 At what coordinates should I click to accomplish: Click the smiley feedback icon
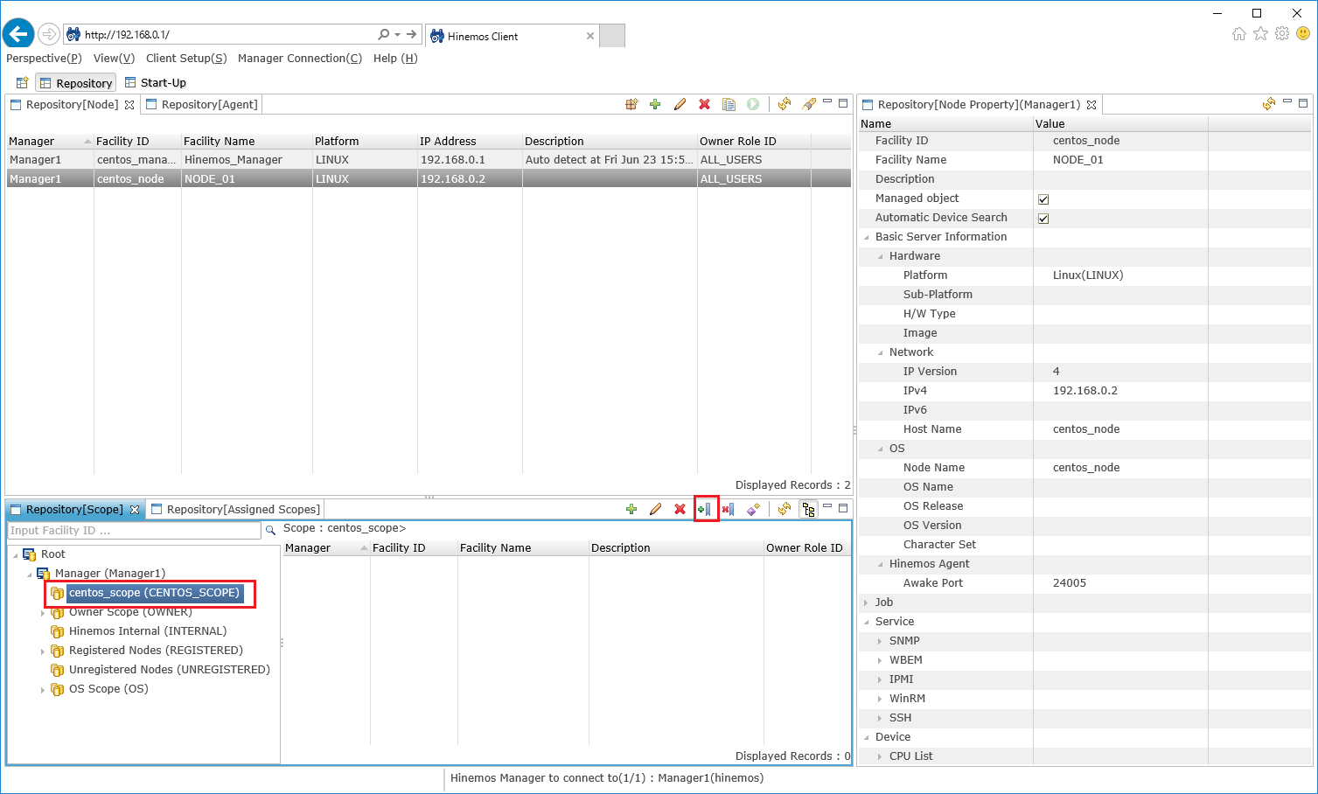pyautogui.click(x=1303, y=34)
